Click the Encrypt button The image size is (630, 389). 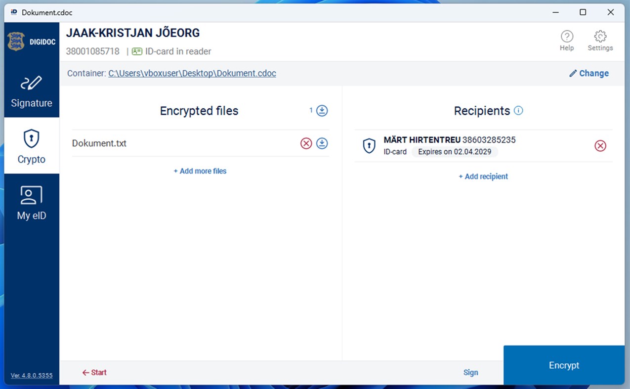[564, 365]
